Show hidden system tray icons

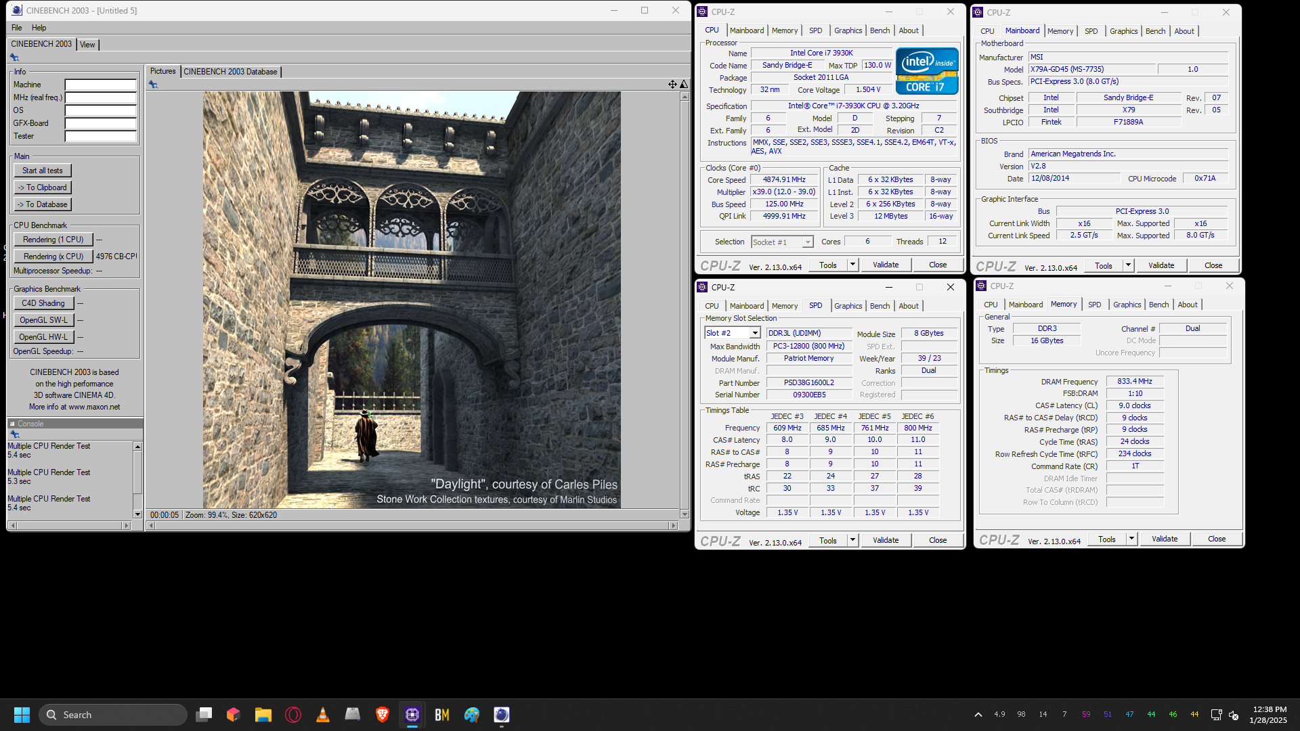tap(978, 715)
